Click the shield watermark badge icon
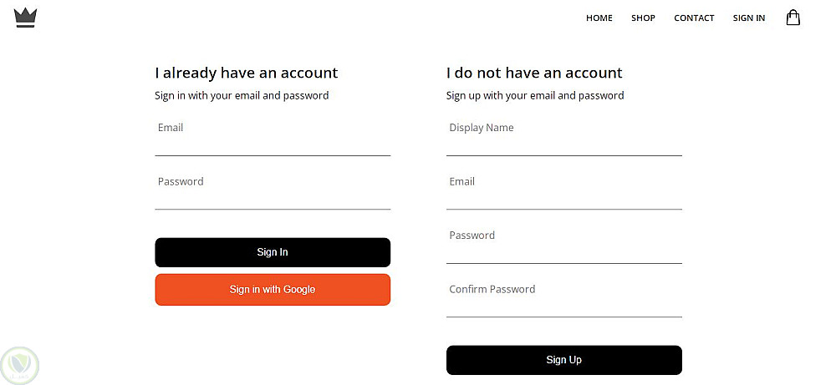The width and height of the screenshot is (836, 385). (x=20, y=365)
